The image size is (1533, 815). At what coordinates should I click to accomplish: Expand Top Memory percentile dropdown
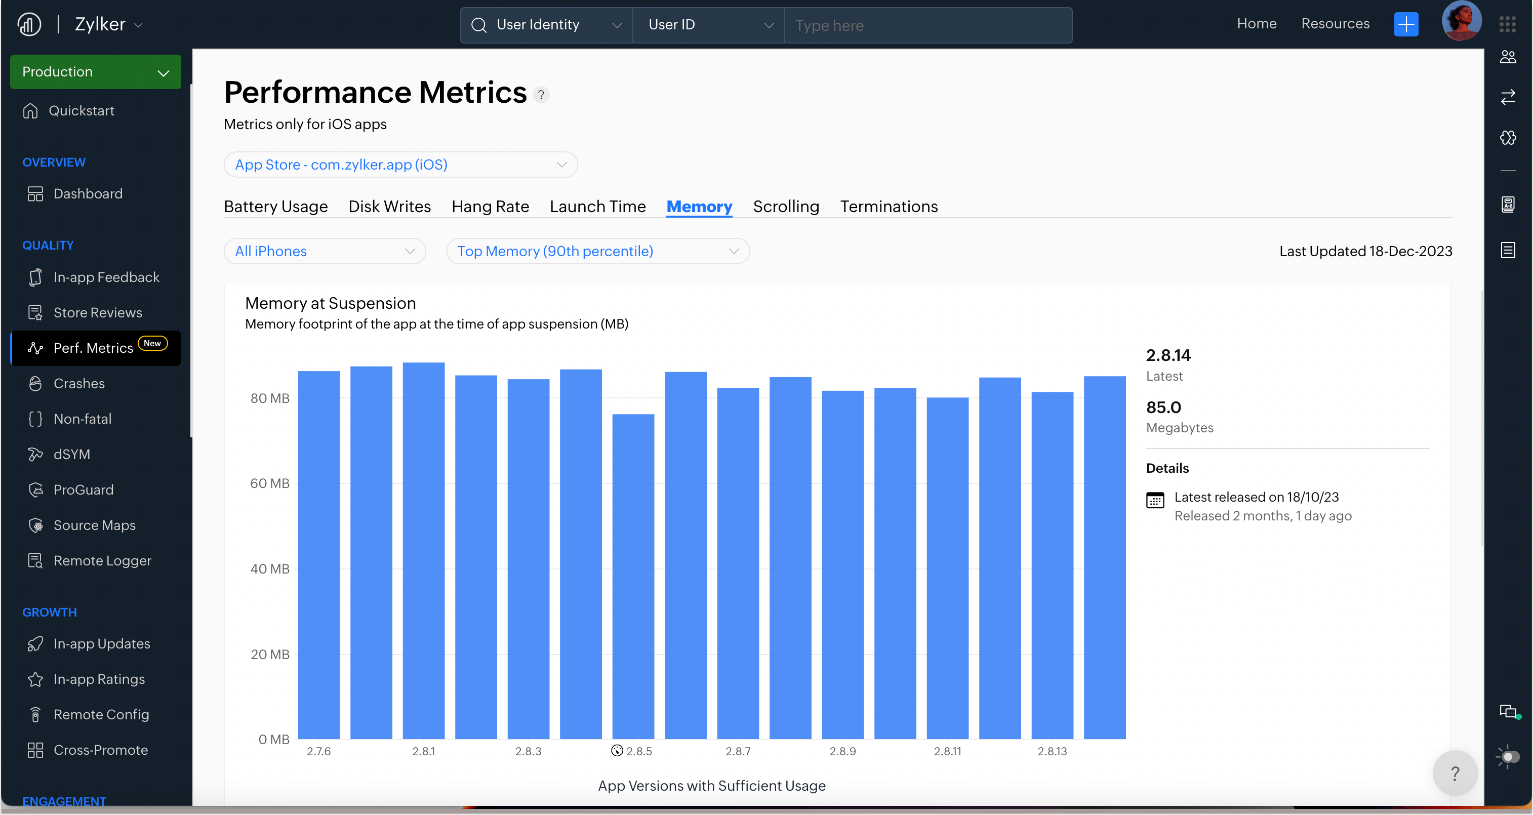tap(597, 251)
